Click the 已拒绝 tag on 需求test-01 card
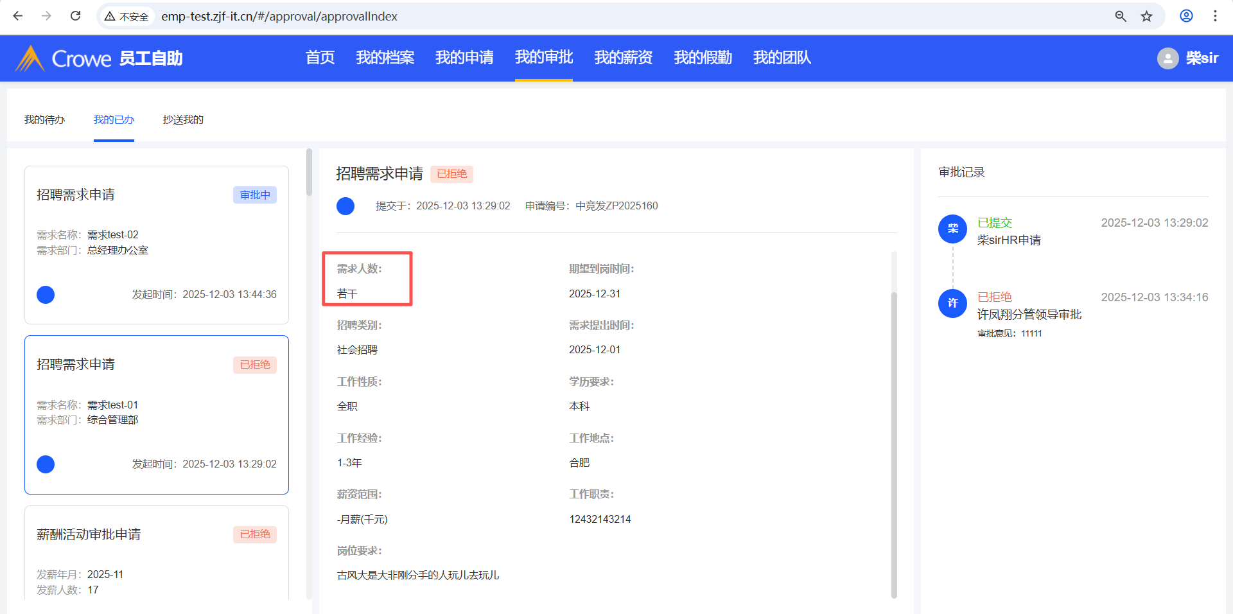This screenshot has height=614, width=1233. (255, 365)
